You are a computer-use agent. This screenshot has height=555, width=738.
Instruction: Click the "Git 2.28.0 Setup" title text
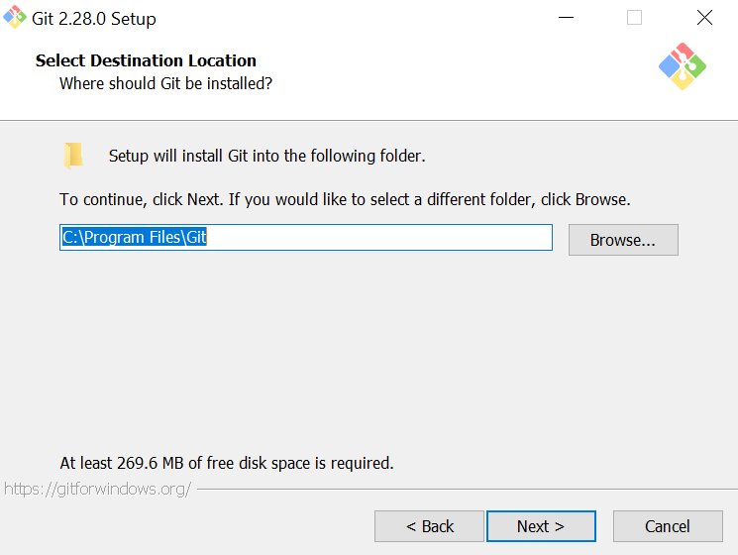[x=93, y=18]
